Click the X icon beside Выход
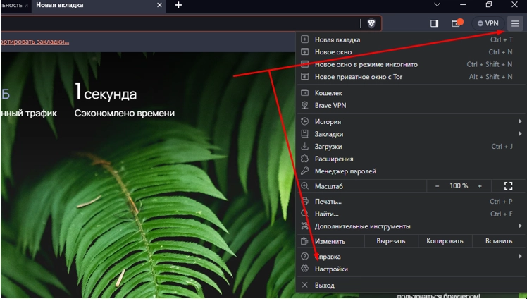 pyautogui.click(x=304, y=285)
